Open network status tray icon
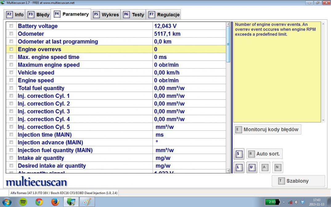Screen dimensions: 331x207 click(x=290, y=202)
